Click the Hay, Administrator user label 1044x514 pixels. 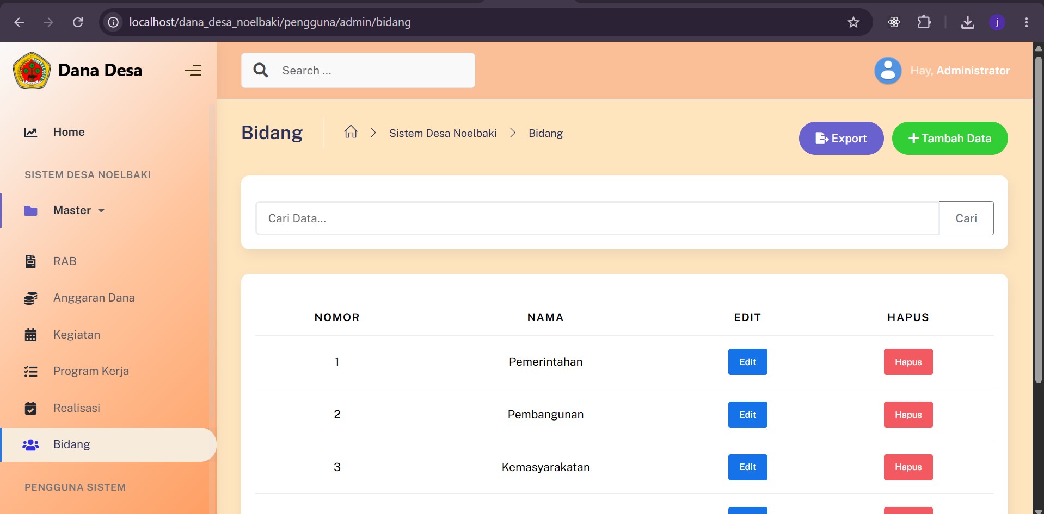(x=960, y=71)
